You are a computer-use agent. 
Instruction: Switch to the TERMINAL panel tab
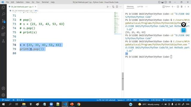click(x=130, y=7)
